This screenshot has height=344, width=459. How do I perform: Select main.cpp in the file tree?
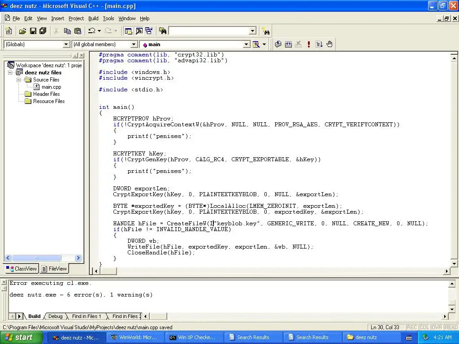point(51,87)
